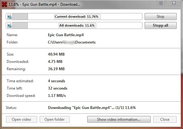
Task: Show video information dialog
Action: [119, 119]
